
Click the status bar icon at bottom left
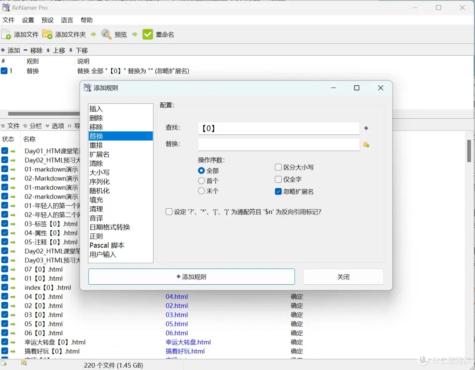click(4, 363)
